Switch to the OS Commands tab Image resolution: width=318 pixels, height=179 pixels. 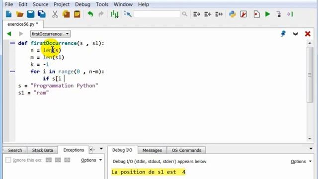[187, 150]
